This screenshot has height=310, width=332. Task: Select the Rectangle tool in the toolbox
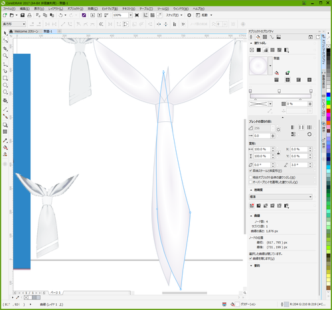tap(5, 78)
